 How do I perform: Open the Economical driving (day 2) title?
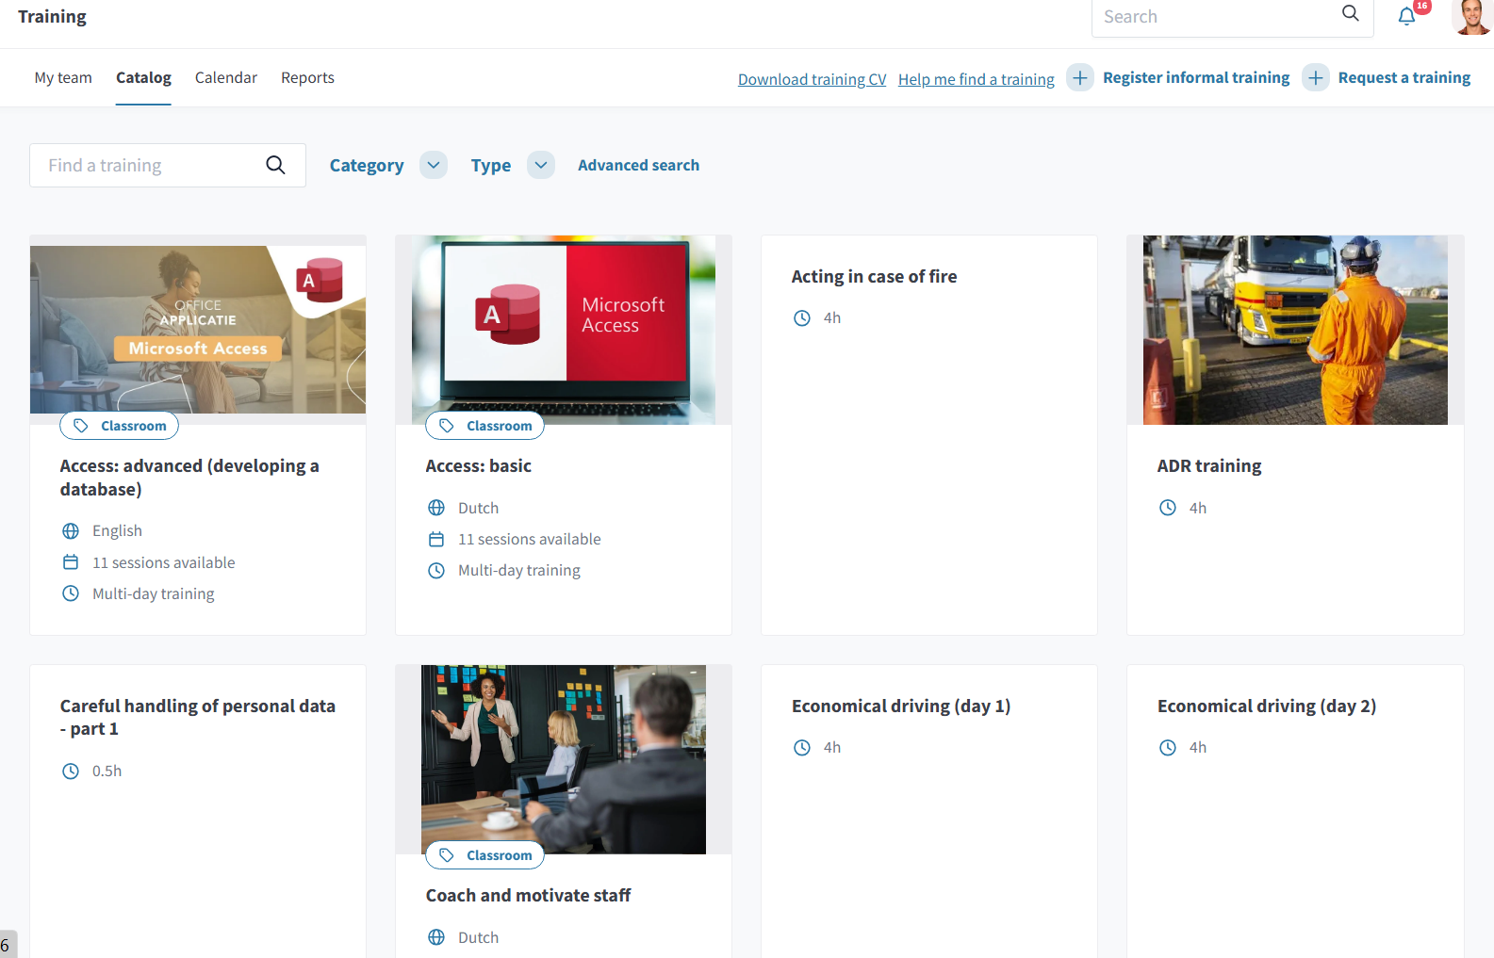(x=1267, y=706)
